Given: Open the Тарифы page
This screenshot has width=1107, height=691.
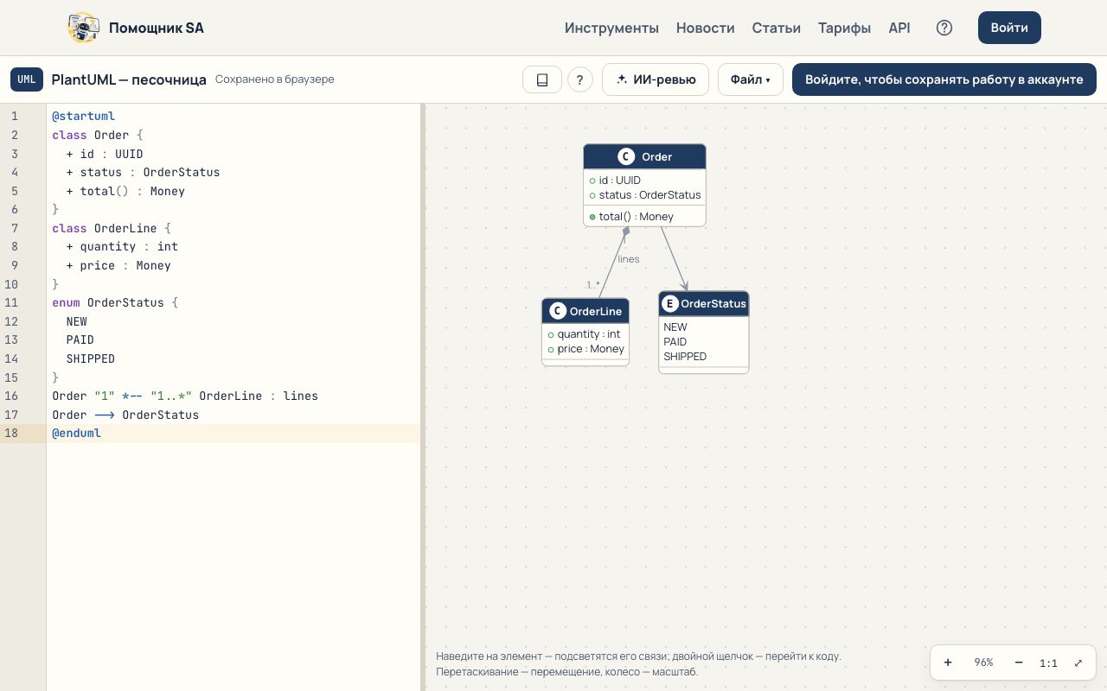Looking at the screenshot, I should click(x=844, y=28).
